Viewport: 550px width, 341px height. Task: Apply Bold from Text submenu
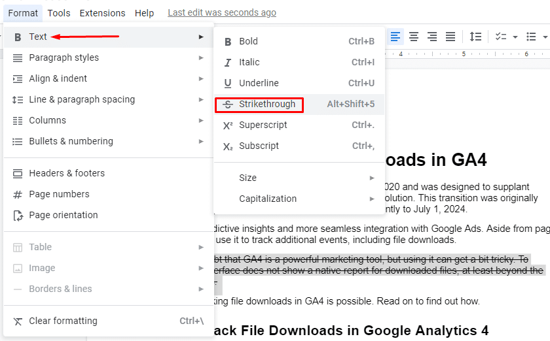(x=299, y=41)
